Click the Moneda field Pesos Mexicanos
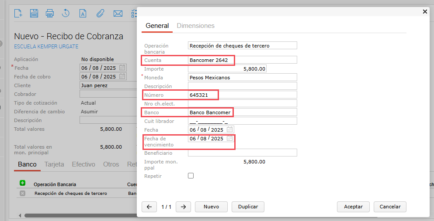434x221 pixels. [243, 77]
